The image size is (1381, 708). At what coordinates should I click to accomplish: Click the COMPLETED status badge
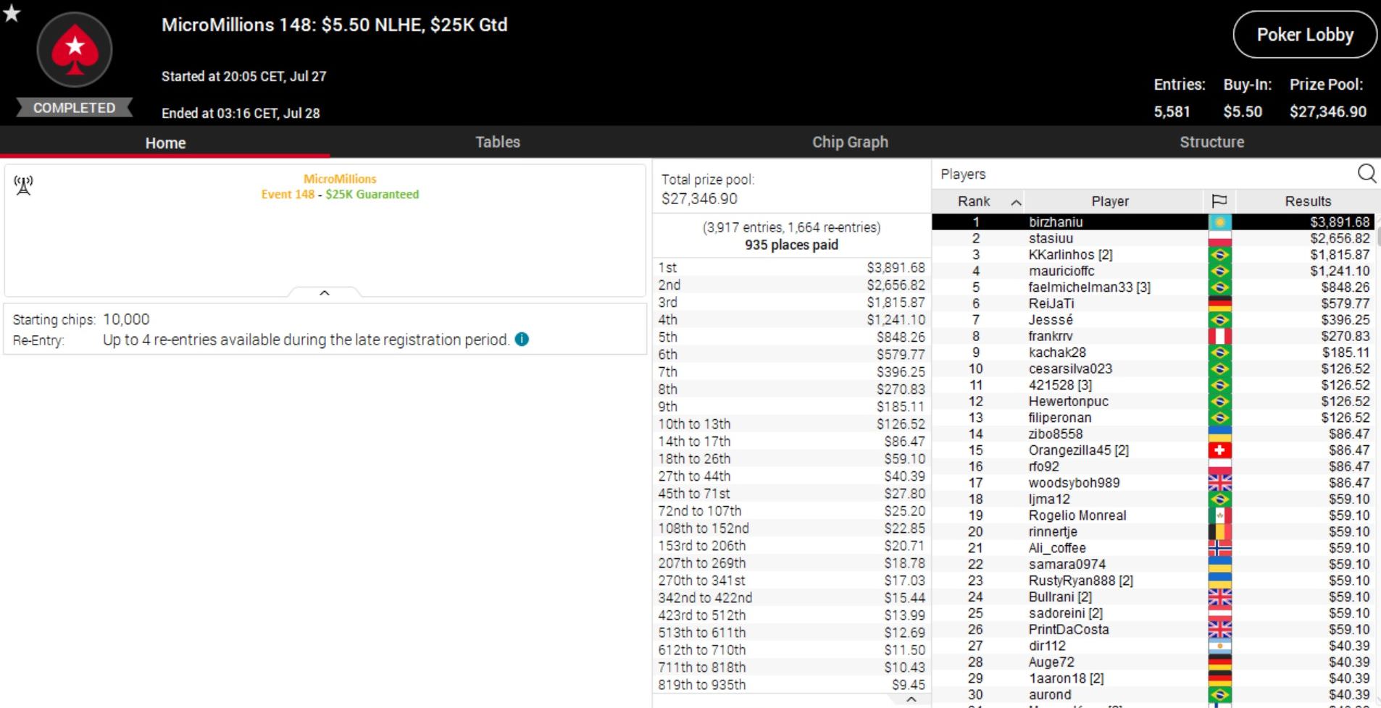[74, 108]
